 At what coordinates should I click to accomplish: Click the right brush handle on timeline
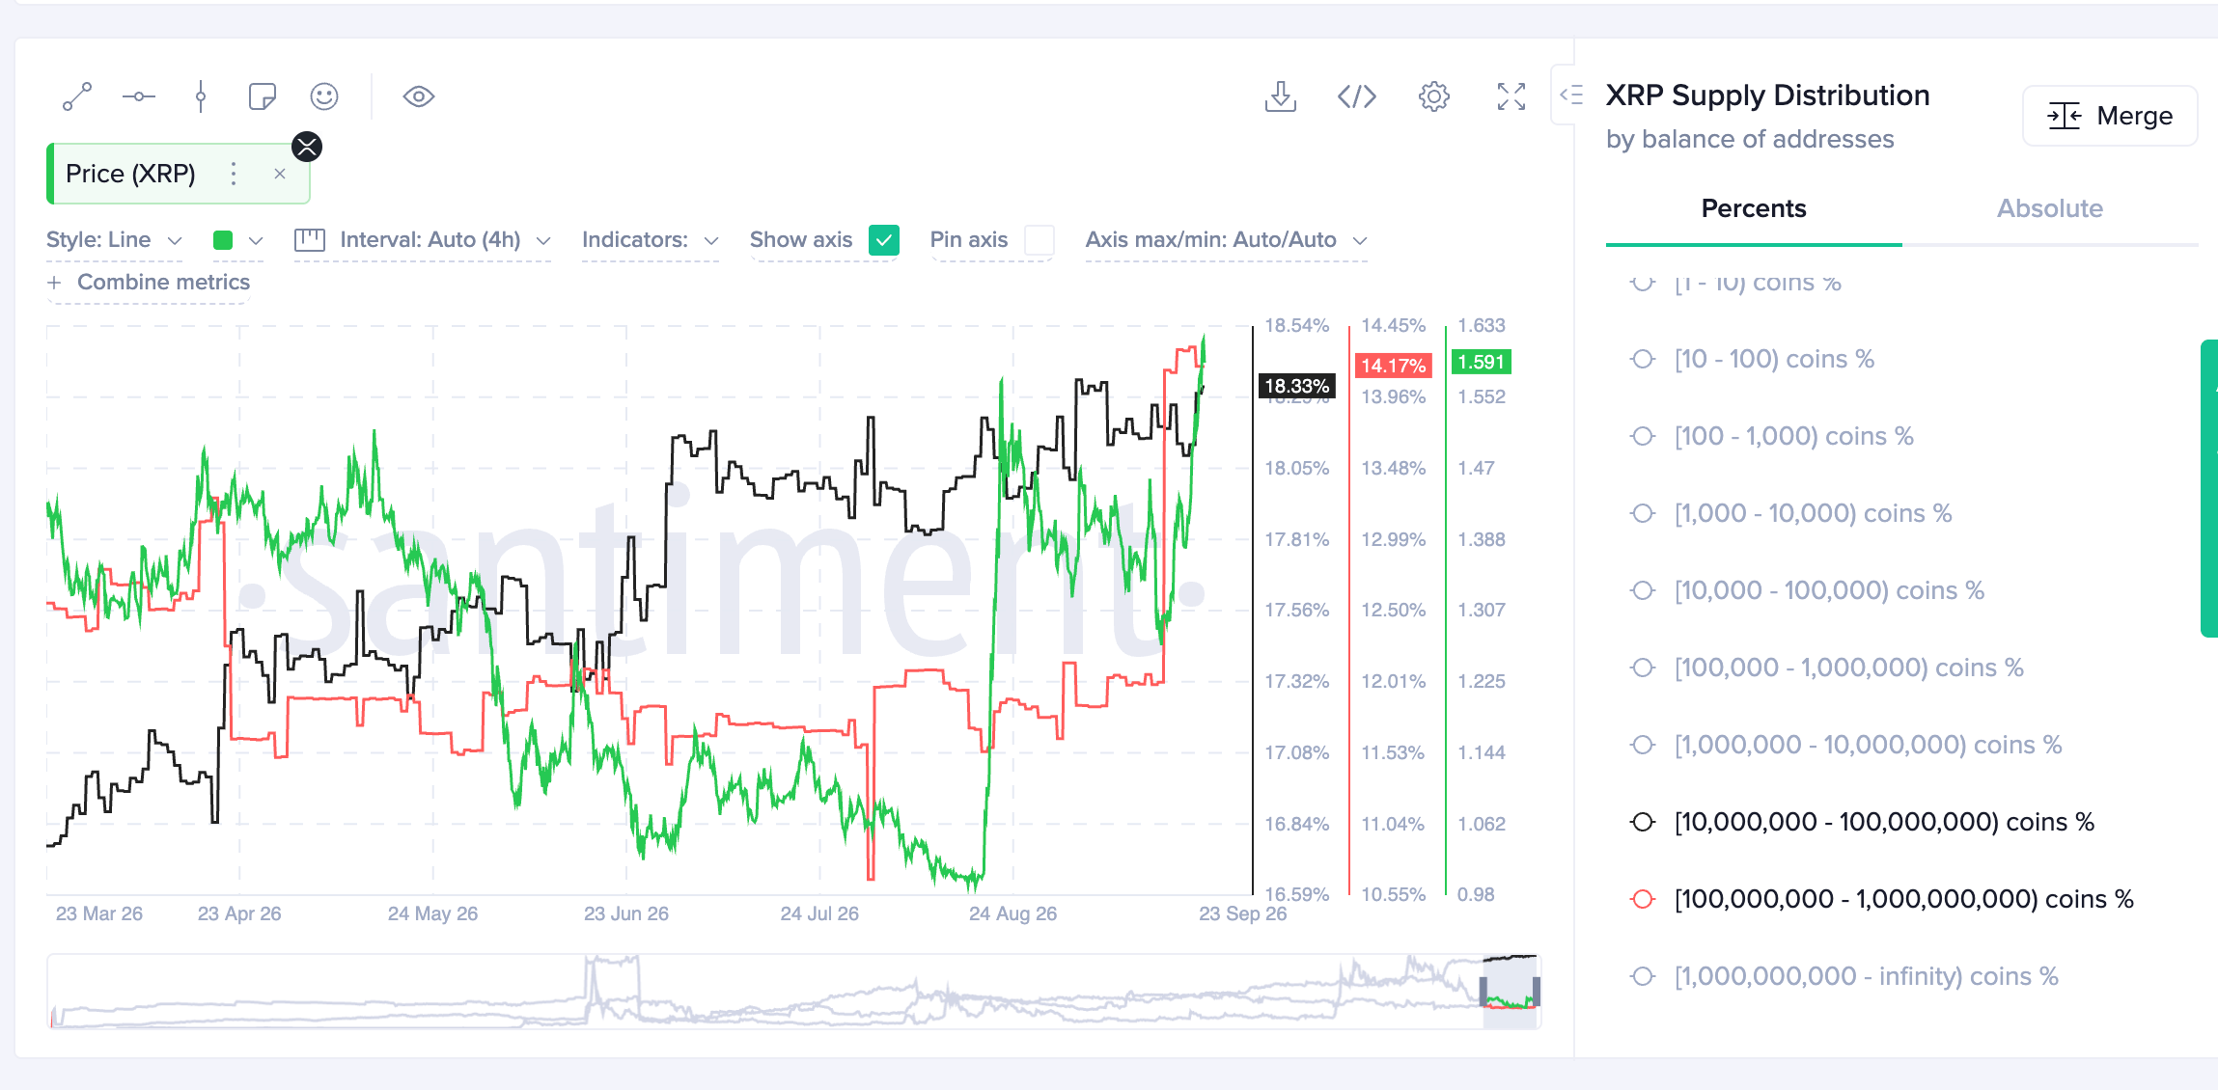click(1537, 991)
